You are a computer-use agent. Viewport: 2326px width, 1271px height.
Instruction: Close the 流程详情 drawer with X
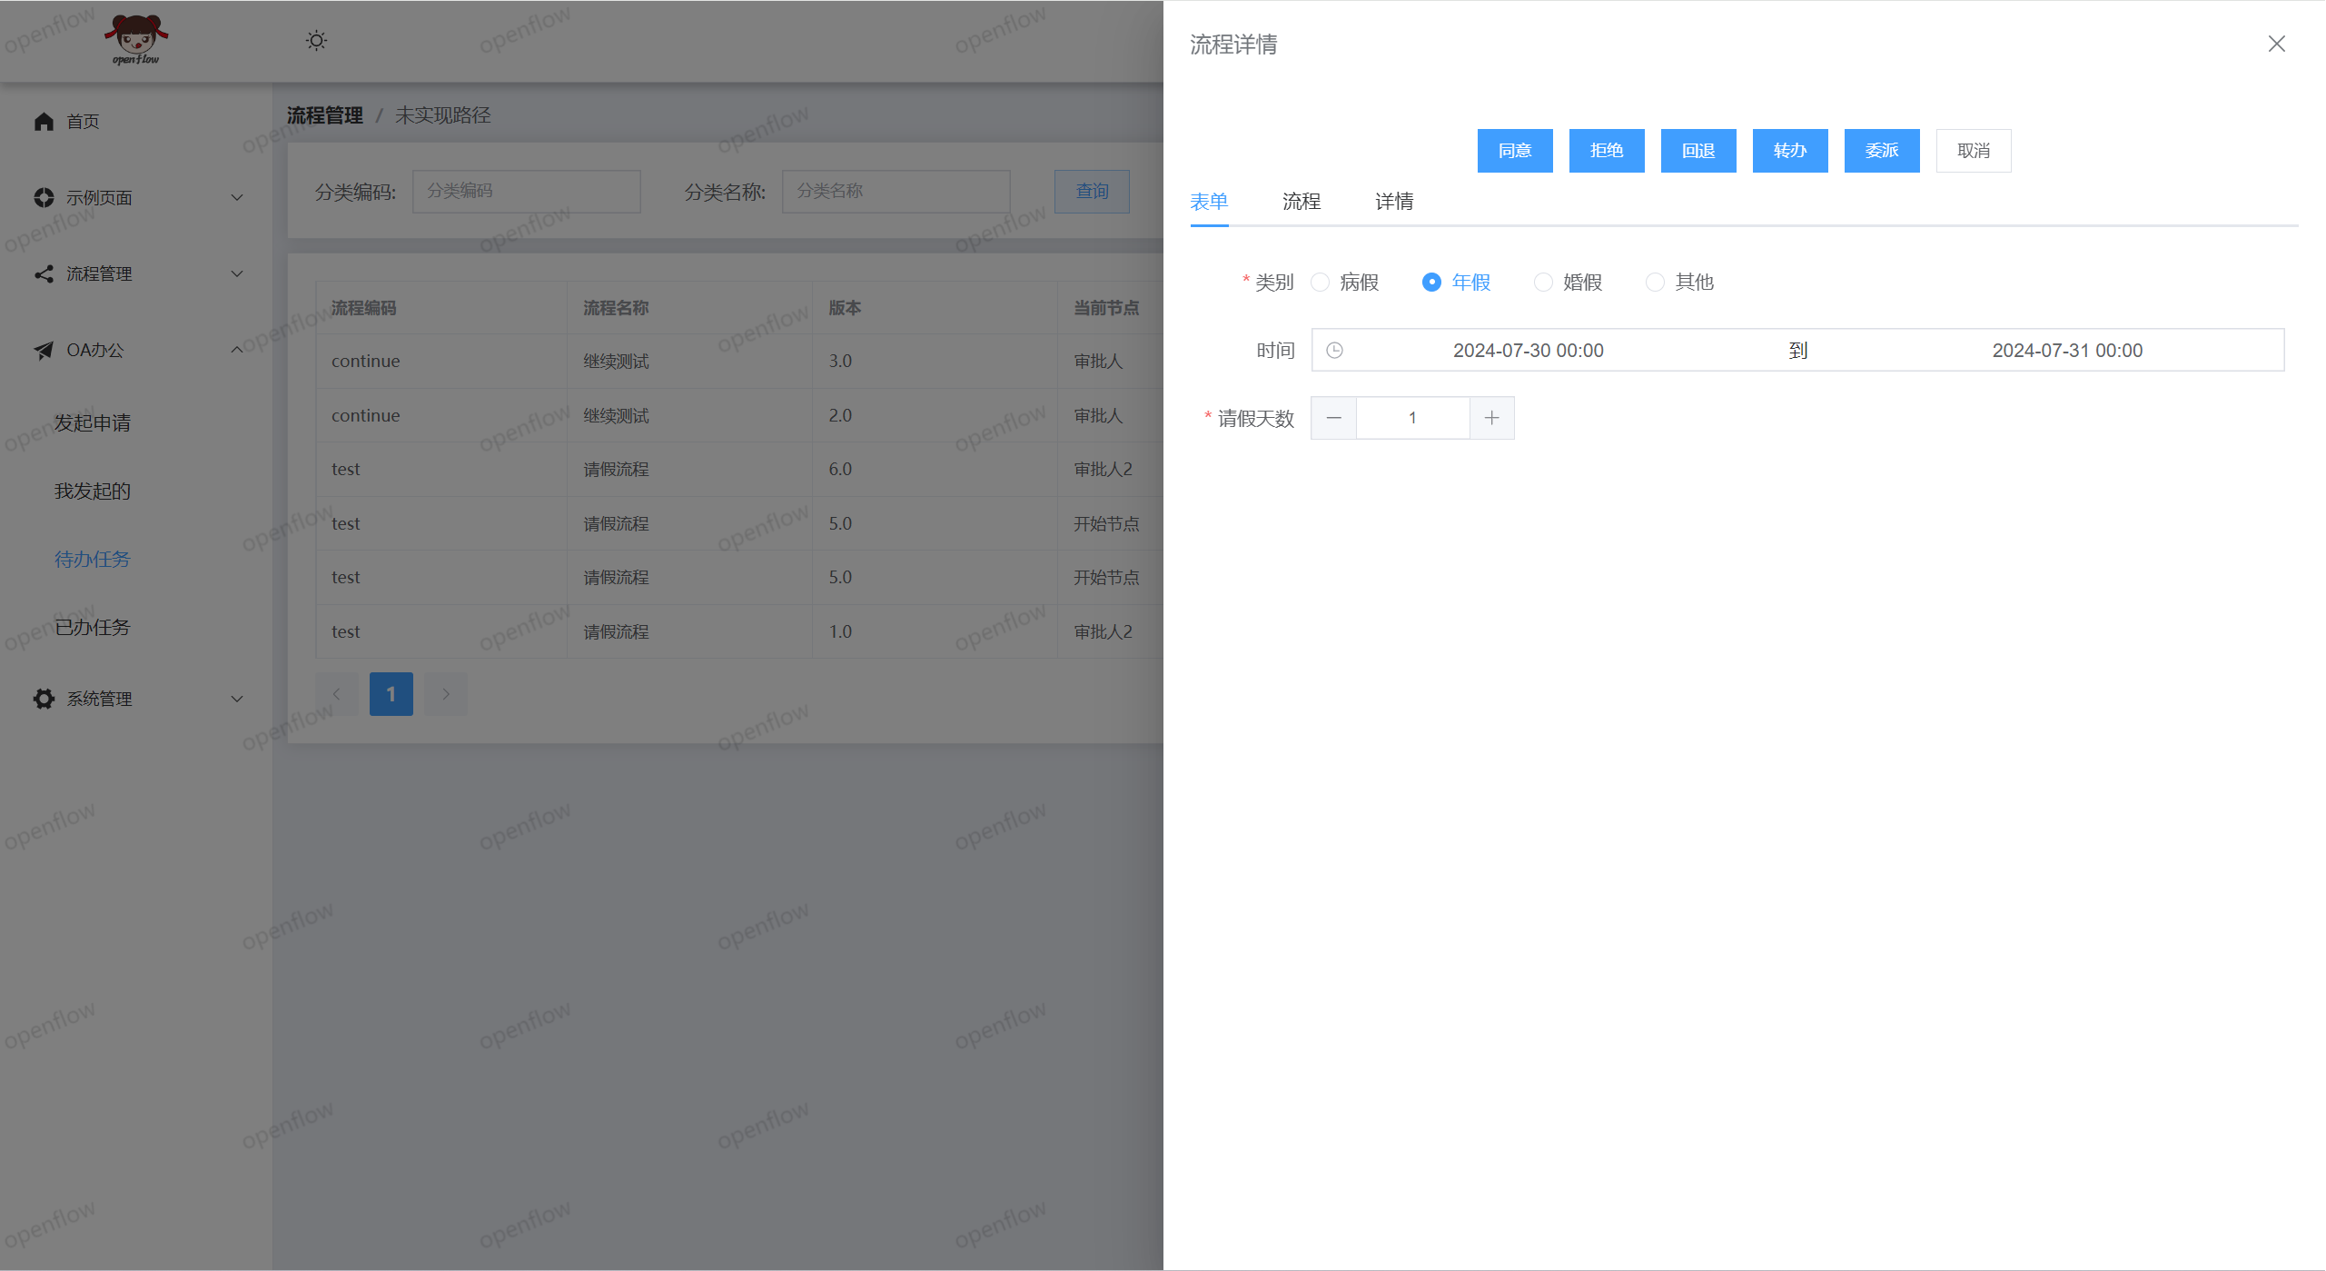(x=2276, y=44)
